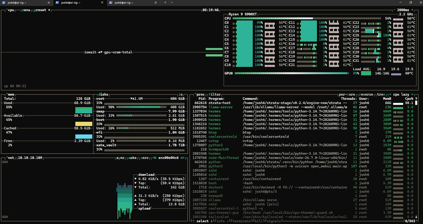This screenshot has height=224, width=423.
Task: Toggle the proc box label
Action: [x=200, y=94]
